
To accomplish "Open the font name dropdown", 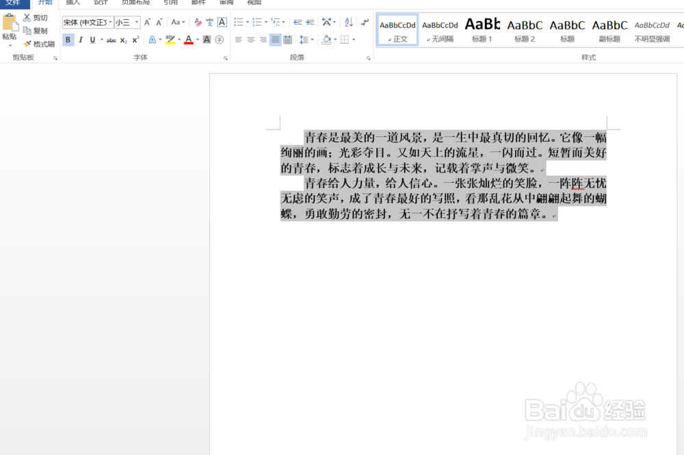I will click(111, 23).
